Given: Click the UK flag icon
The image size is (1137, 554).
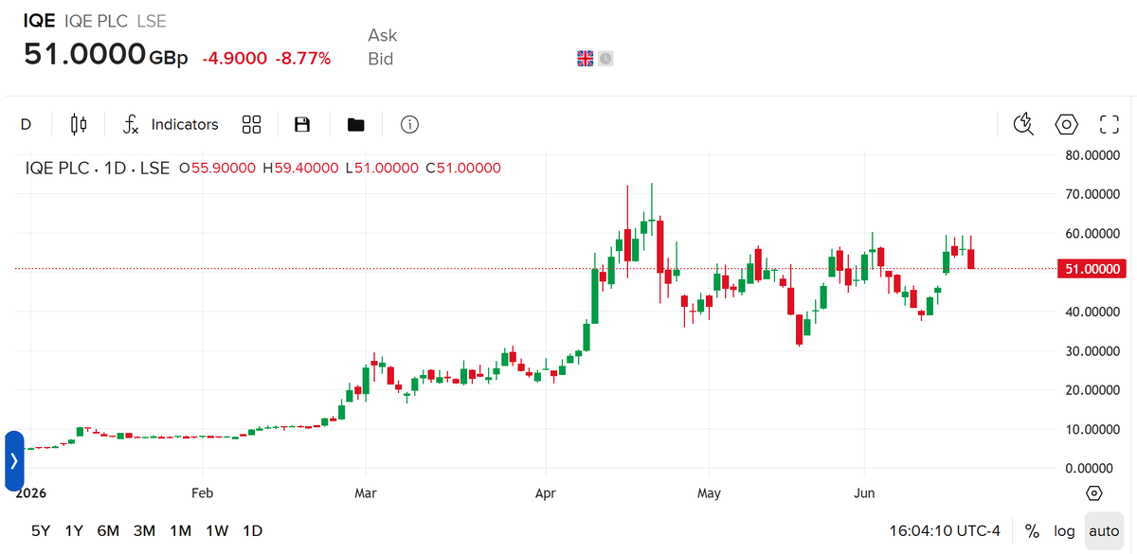Looking at the screenshot, I should (586, 59).
